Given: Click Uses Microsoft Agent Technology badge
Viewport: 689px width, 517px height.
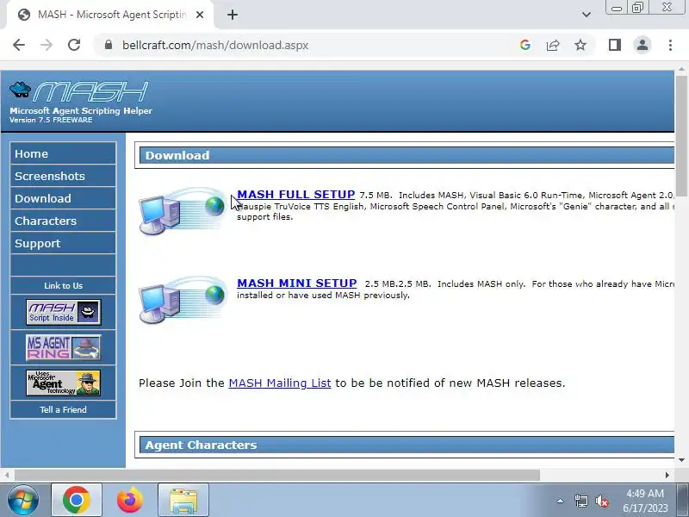Looking at the screenshot, I should [63, 383].
